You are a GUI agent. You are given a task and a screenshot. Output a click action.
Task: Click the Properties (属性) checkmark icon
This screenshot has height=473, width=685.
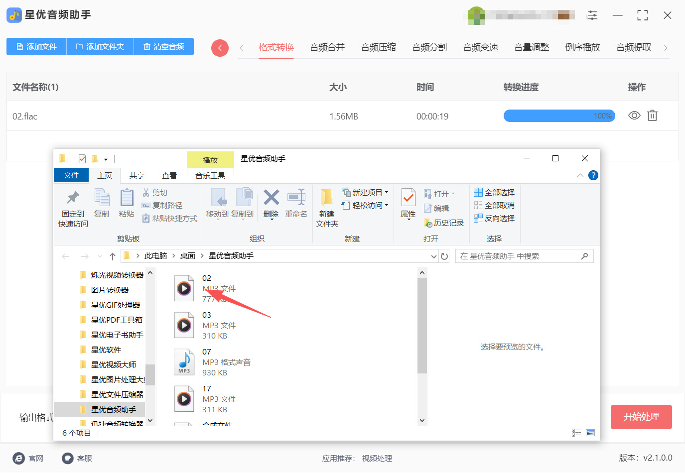[x=408, y=198]
